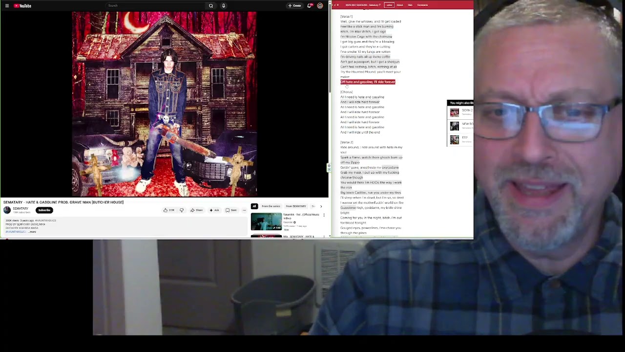Click the Genius logo in header
The width and height of the screenshot is (625, 352).
click(336, 5)
